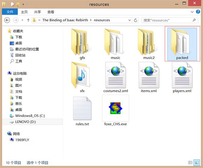Select costumes2.xml file
Screen dimensions: 203x168
[115, 77]
